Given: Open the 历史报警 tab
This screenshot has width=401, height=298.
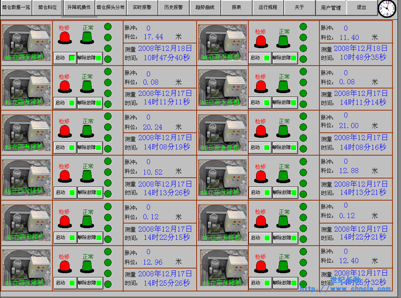Looking at the screenshot, I should tap(173, 7).
